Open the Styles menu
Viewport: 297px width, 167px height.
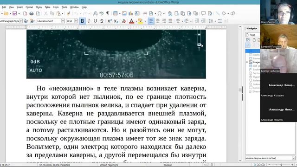[39, 7]
